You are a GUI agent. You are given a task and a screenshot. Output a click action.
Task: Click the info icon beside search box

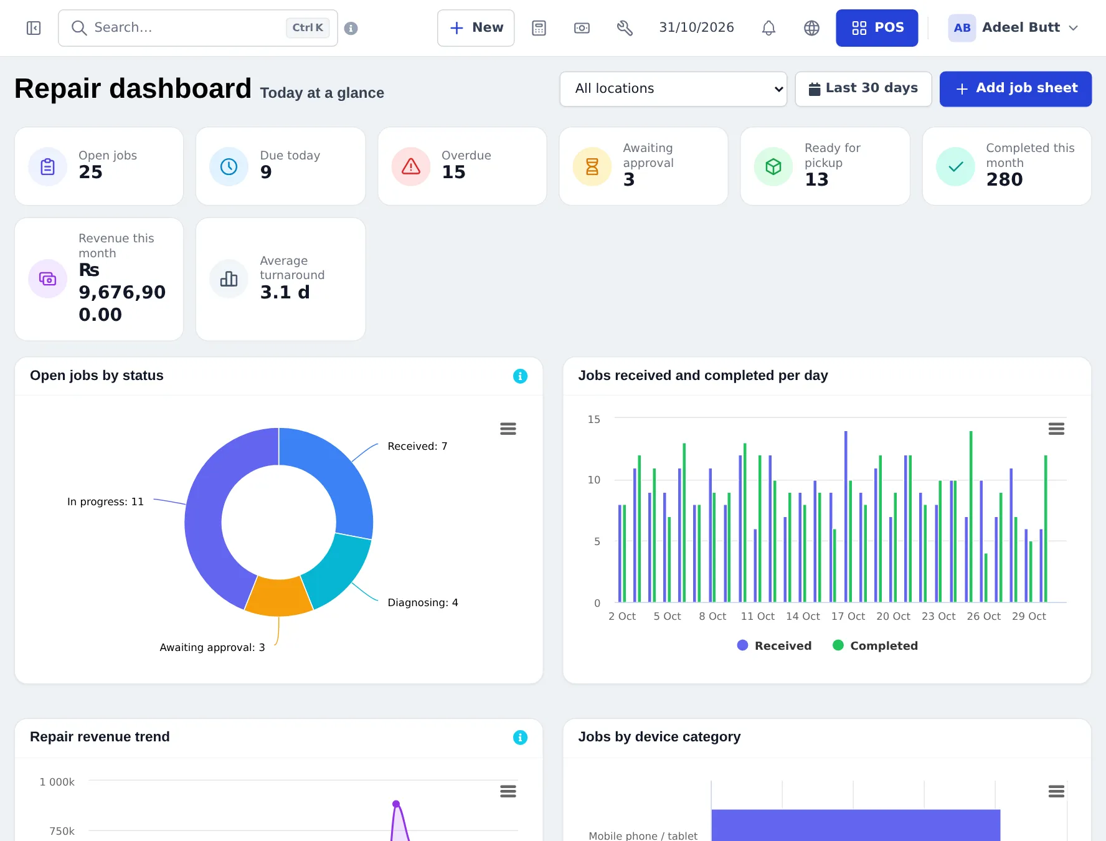coord(351,28)
